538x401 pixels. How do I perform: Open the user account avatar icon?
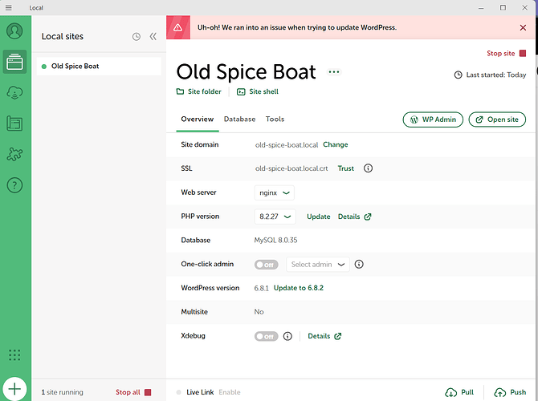click(14, 30)
